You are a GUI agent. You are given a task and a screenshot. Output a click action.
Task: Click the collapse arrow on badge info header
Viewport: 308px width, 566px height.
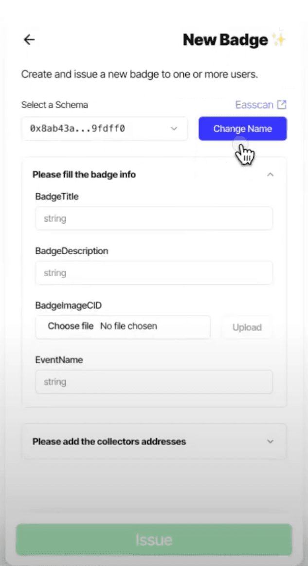click(x=271, y=174)
